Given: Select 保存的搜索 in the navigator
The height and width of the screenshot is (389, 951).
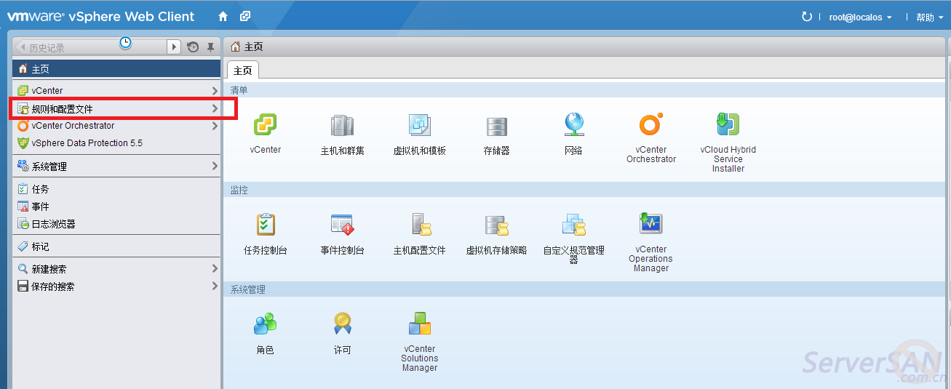Looking at the screenshot, I should tap(116, 286).
